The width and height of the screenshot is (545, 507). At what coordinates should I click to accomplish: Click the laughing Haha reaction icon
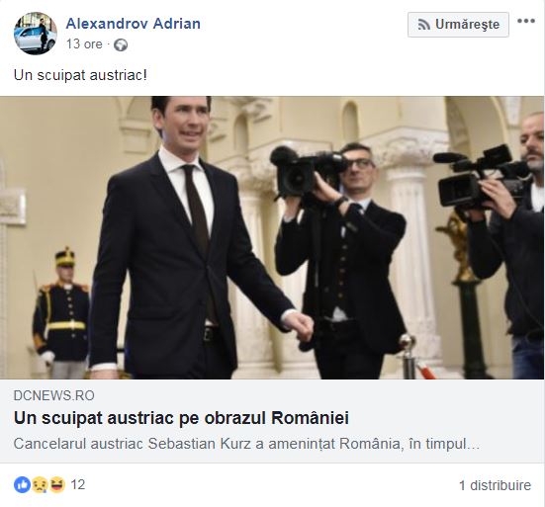57,485
